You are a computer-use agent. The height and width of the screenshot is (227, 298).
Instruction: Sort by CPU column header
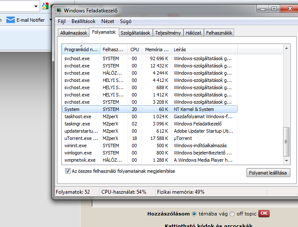[x=135, y=49]
